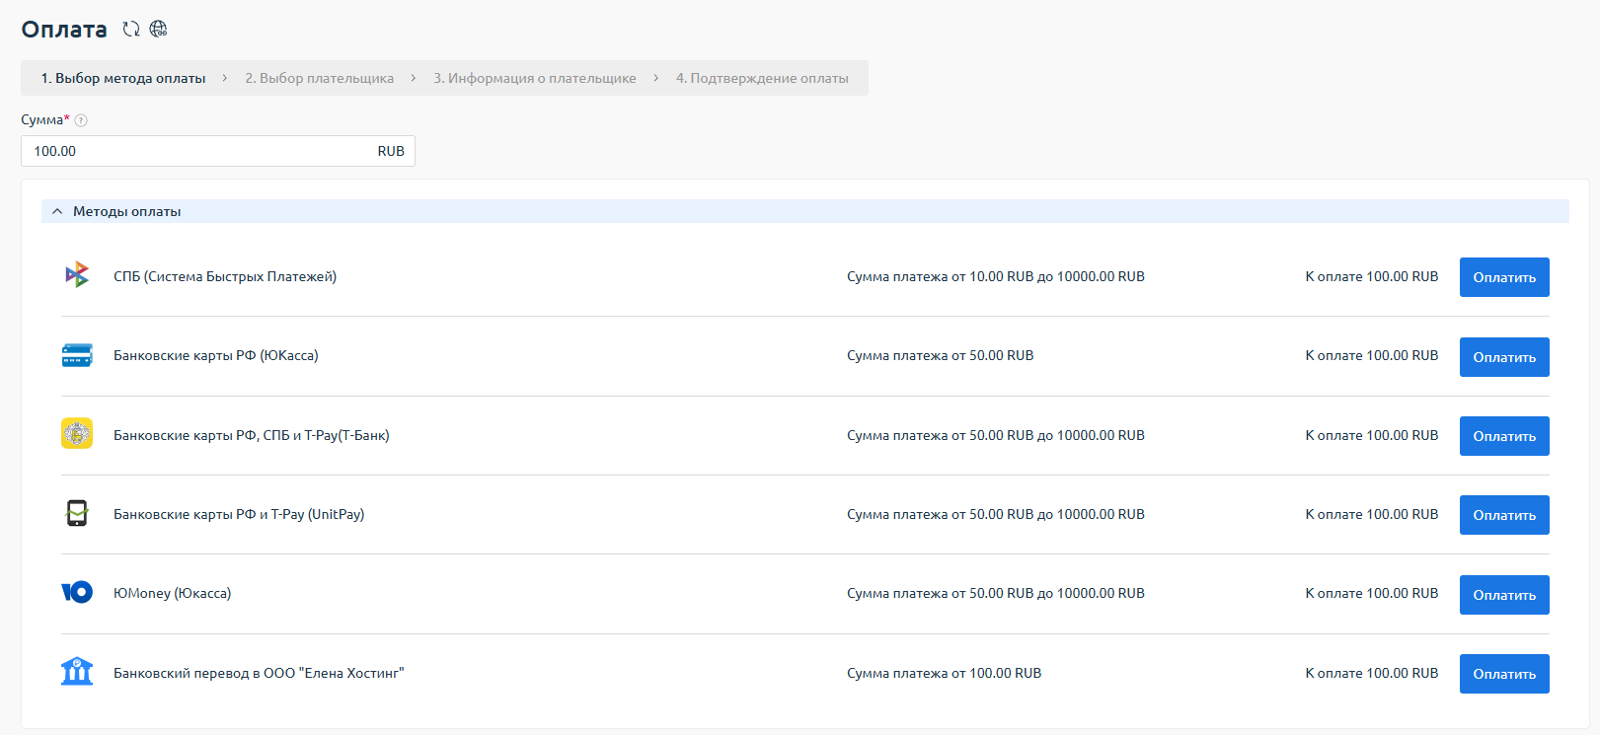Open step 3 Информация о плательщике
The image size is (1600, 735).
coord(534,78)
